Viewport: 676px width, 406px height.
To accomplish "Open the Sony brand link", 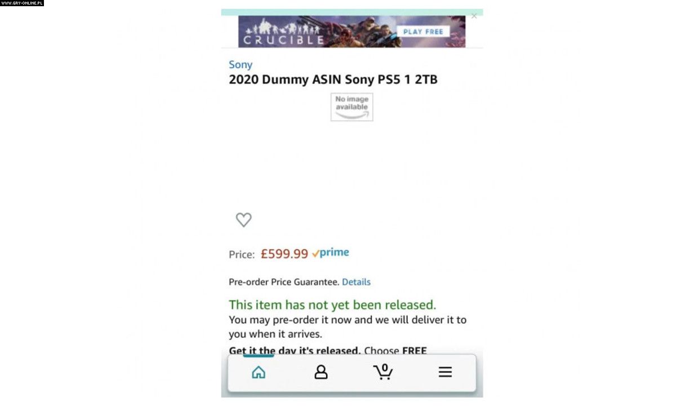I will point(241,65).
